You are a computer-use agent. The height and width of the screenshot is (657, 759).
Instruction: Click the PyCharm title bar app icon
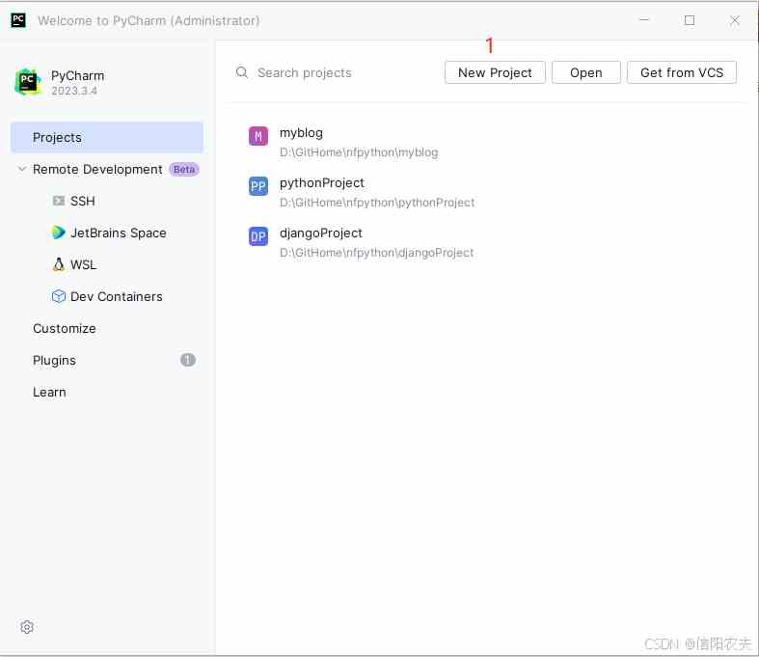pyautogui.click(x=18, y=20)
